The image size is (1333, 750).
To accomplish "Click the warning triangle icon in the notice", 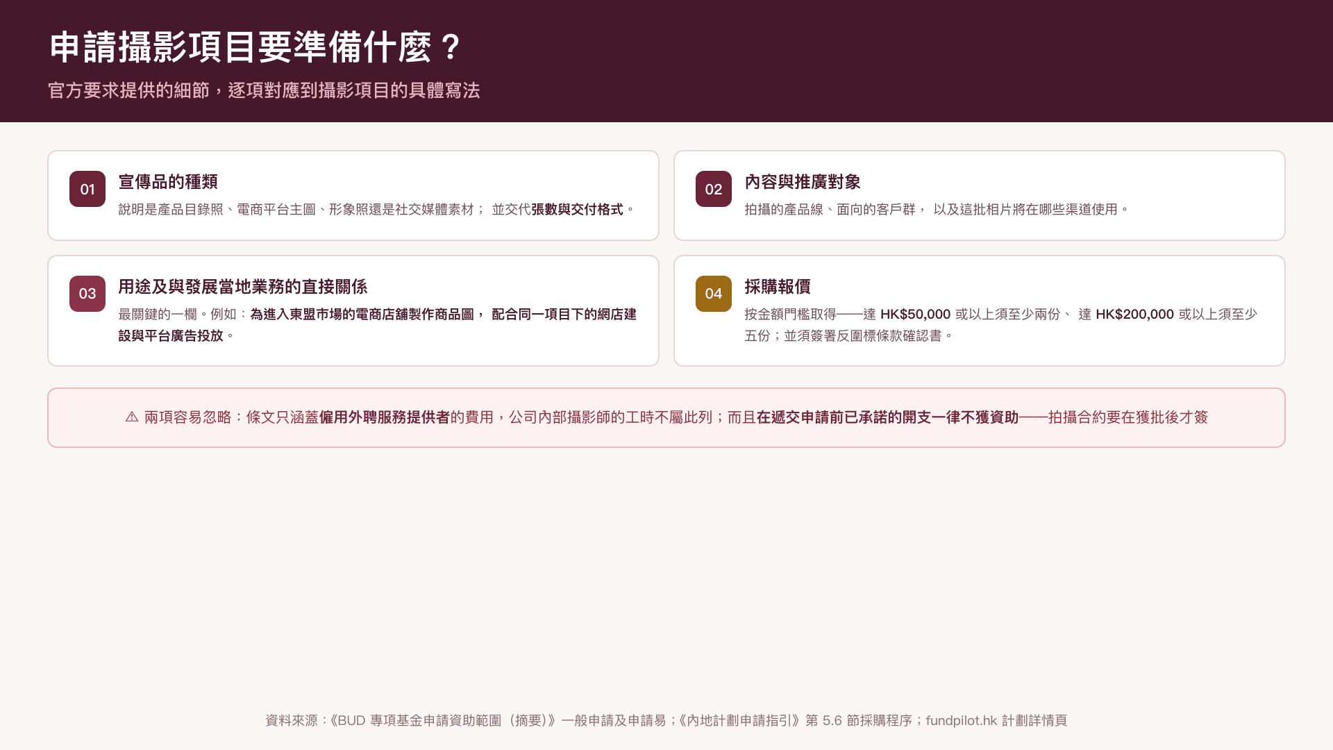I will (x=132, y=417).
